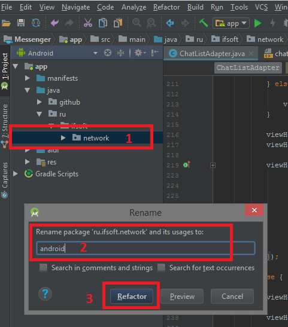Click the Refactor button
The image size is (288, 327).
pos(132,296)
